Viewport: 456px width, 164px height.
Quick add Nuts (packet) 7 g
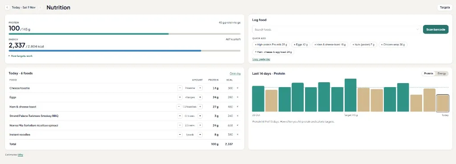[x=363, y=45]
